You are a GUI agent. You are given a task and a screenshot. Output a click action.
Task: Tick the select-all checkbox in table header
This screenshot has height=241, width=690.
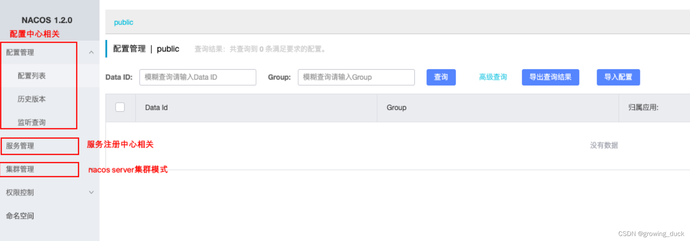coord(120,107)
